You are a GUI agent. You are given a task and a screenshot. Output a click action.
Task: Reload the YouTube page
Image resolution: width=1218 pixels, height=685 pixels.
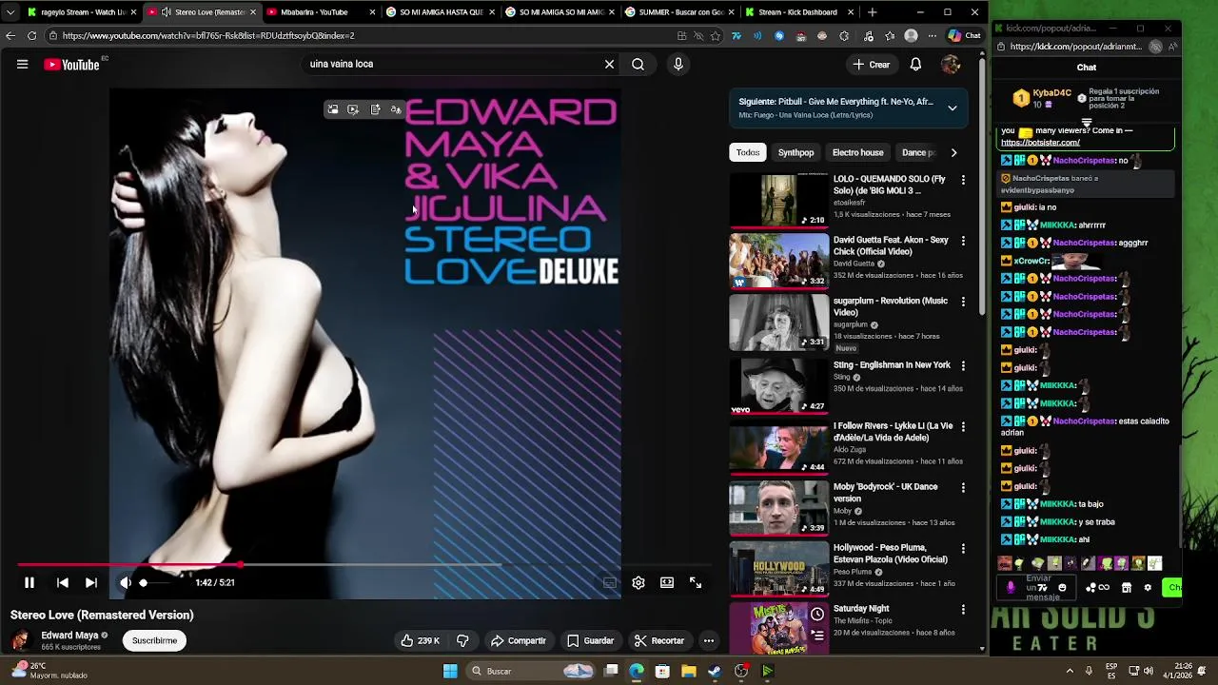point(31,35)
